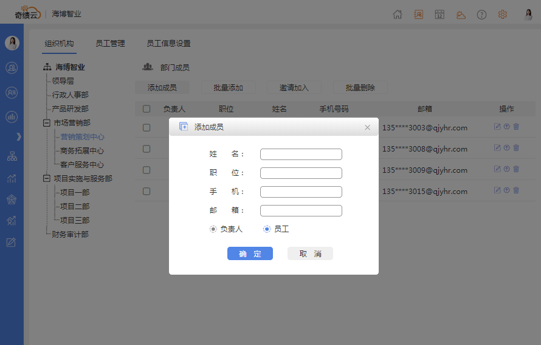The height and width of the screenshot is (345, 541).
Task: Tick the checkbox for the 135****3015@qjyhr.com row
Action: pyautogui.click(x=146, y=192)
